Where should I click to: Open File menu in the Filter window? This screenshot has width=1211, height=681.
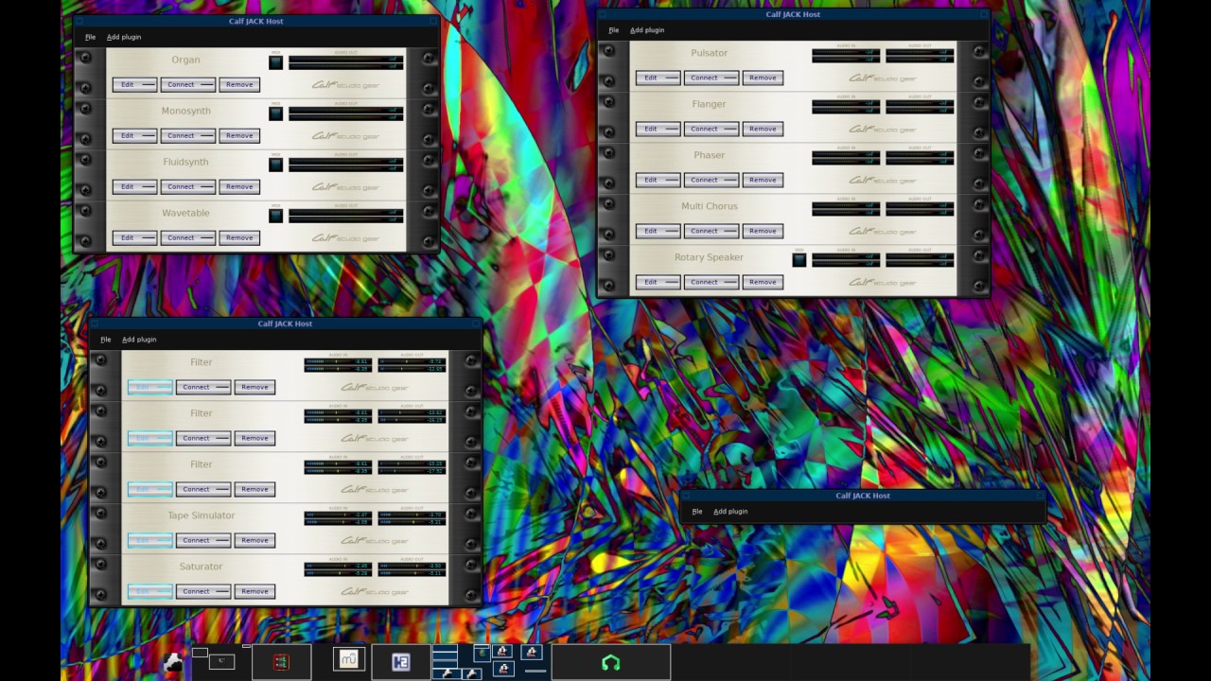coord(105,340)
